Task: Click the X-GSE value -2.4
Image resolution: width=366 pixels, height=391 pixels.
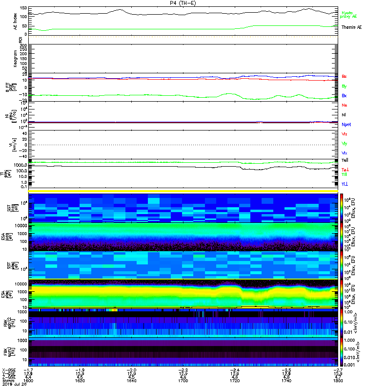Action: point(235,370)
